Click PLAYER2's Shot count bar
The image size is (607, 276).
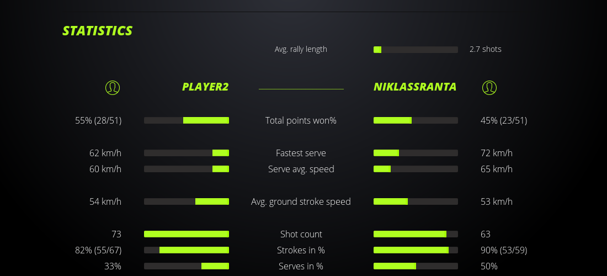coord(187,234)
